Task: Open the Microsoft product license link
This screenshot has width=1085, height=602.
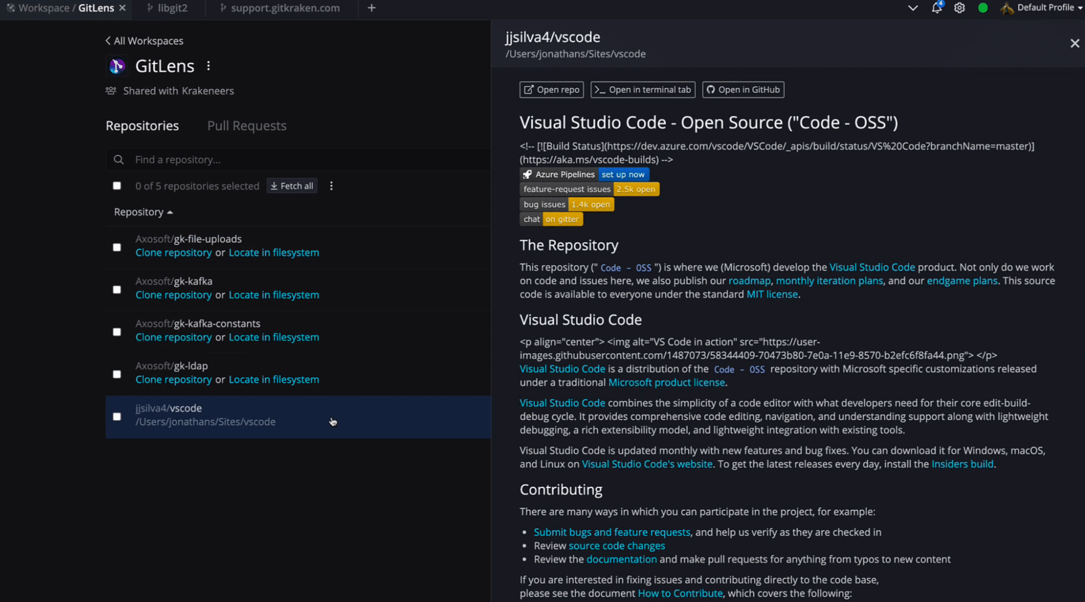Action: (x=667, y=382)
